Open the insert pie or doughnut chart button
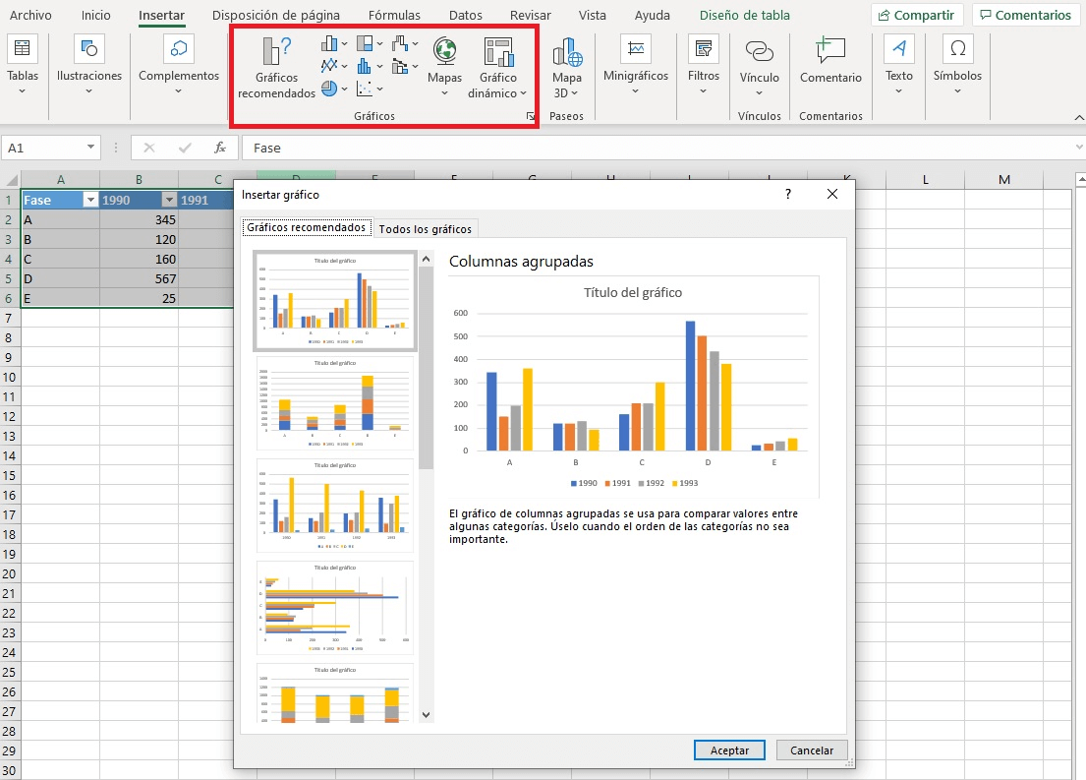 334,89
